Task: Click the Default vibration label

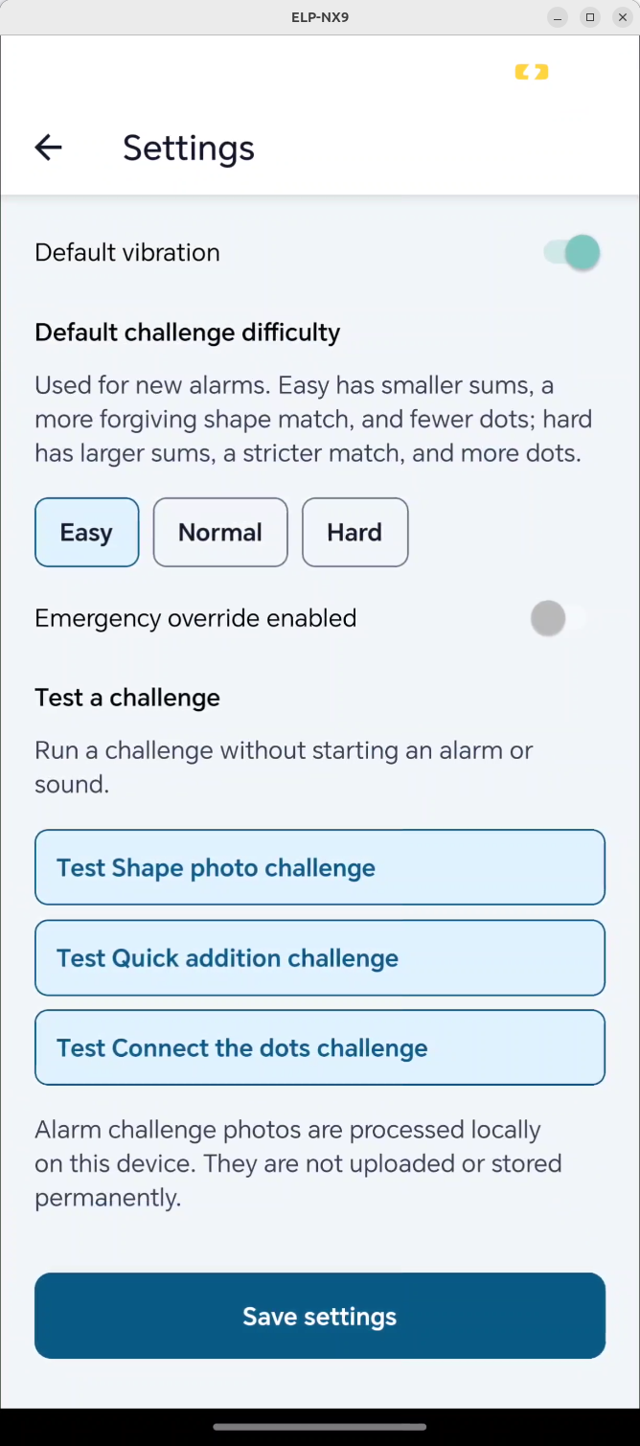Action: coord(127,253)
